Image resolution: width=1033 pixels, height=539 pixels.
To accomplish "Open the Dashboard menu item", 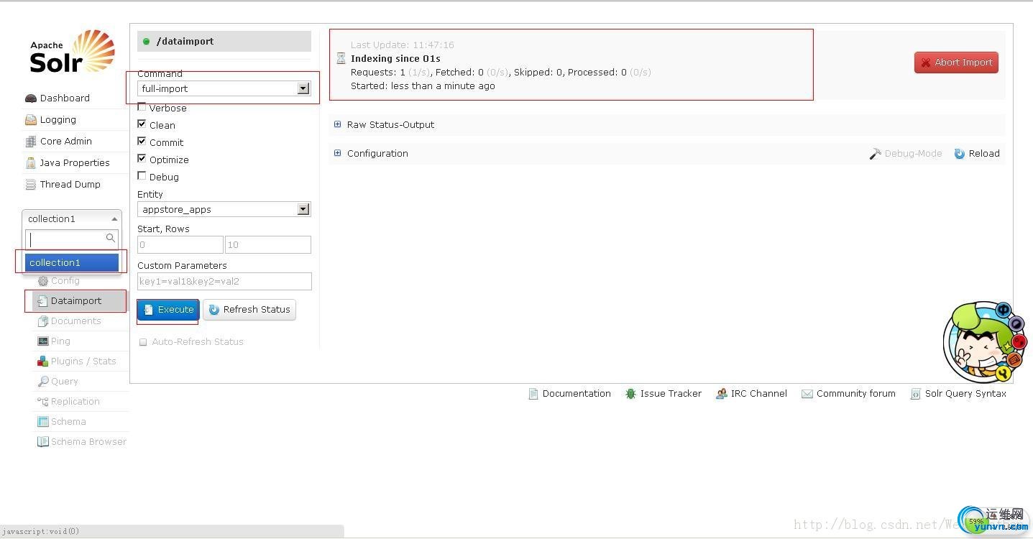I will click(x=65, y=98).
